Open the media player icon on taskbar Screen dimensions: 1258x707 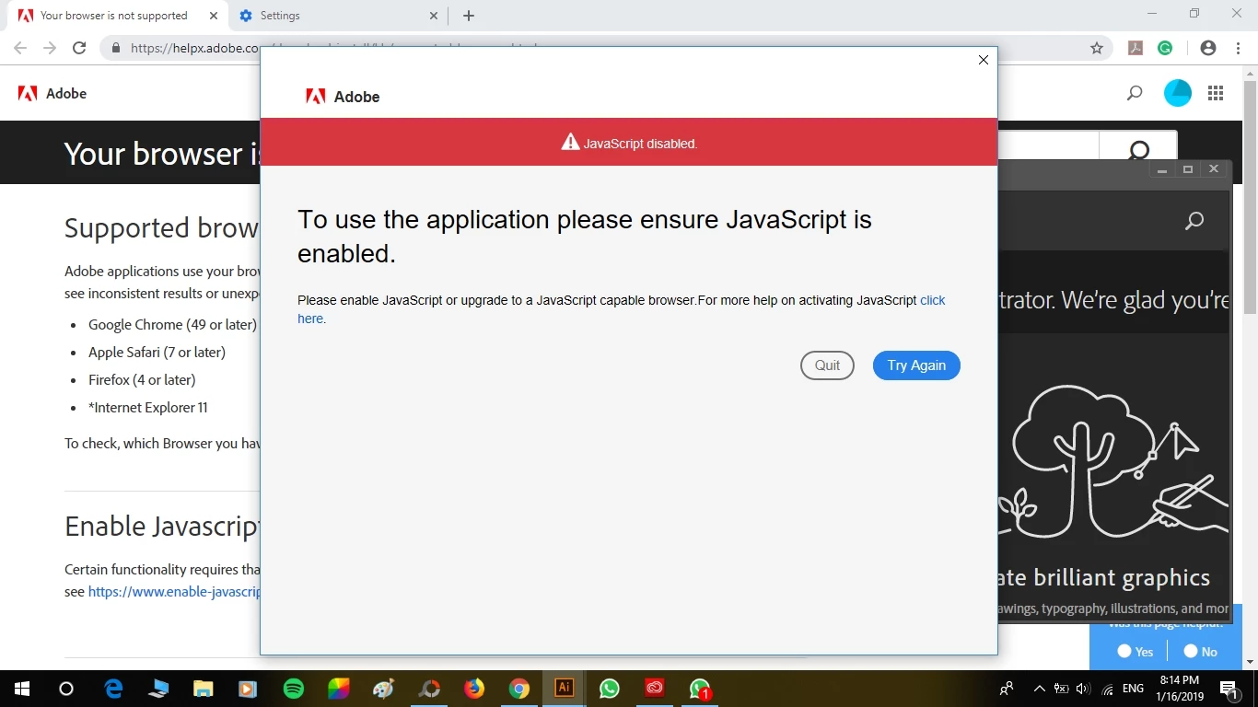coord(249,689)
